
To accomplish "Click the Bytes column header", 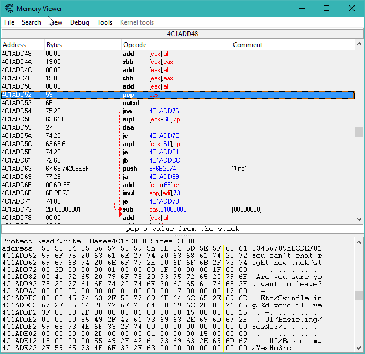I will pos(83,45).
